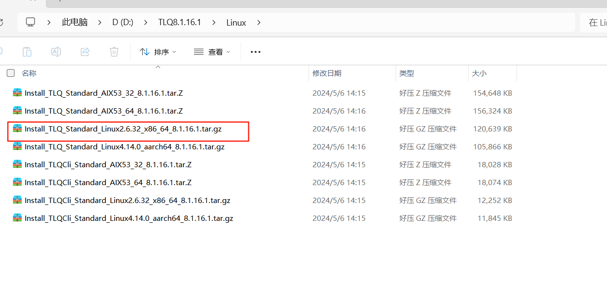Sort by 名称 column header
The image size is (607, 290).
(29, 73)
